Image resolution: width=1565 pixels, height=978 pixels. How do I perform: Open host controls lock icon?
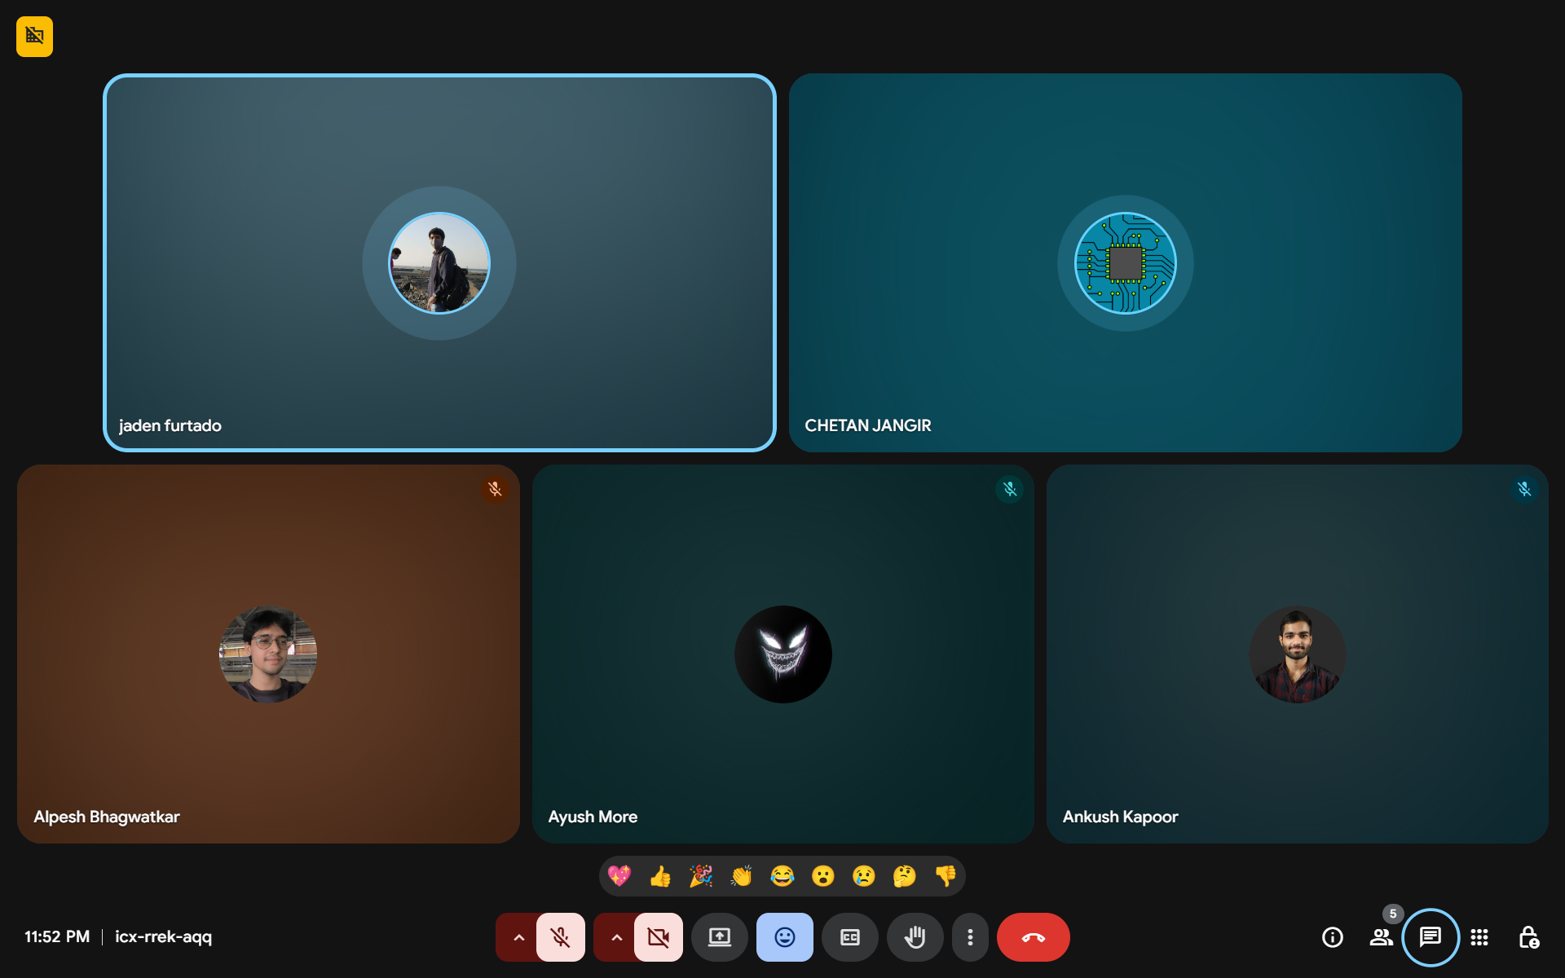(x=1528, y=937)
